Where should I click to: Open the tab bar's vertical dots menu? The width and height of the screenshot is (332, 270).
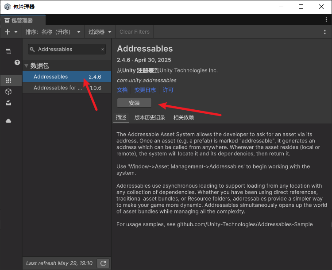[x=326, y=19]
